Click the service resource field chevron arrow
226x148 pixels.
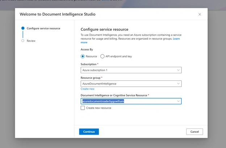click(x=178, y=101)
